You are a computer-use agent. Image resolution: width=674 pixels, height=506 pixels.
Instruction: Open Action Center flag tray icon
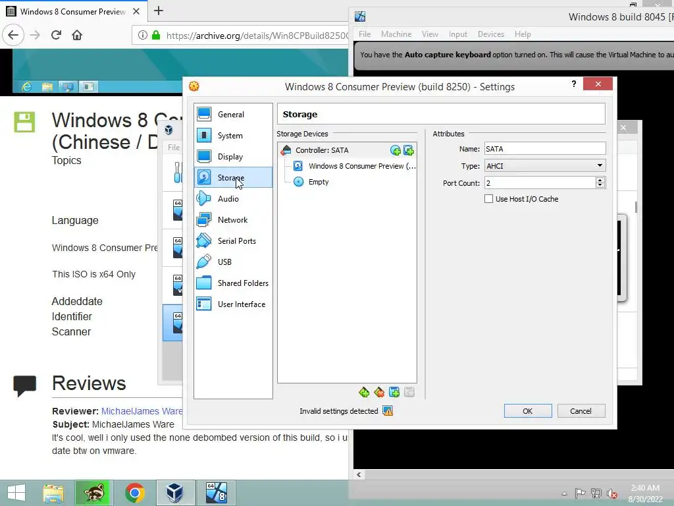point(580,493)
